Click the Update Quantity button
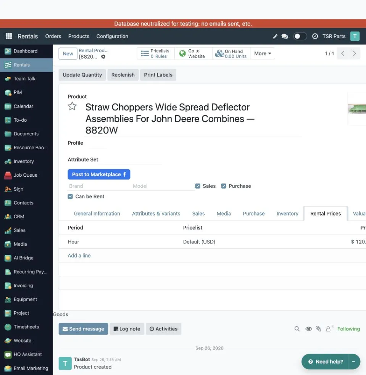This screenshot has height=375, width=366. pos(82,75)
